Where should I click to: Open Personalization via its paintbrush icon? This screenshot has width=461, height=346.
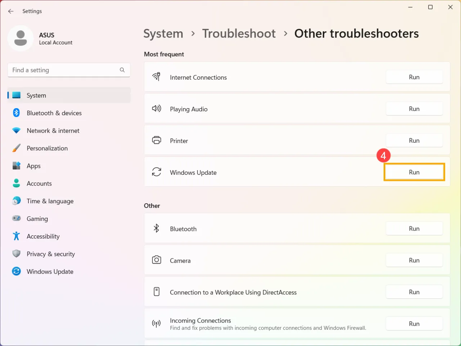point(16,148)
